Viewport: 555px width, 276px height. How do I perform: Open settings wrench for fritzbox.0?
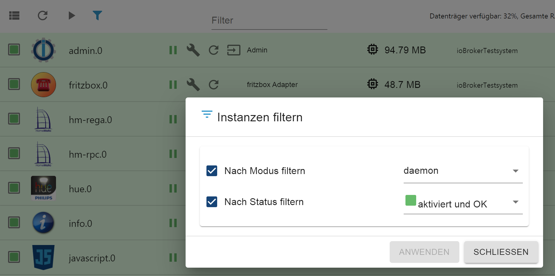(x=193, y=85)
